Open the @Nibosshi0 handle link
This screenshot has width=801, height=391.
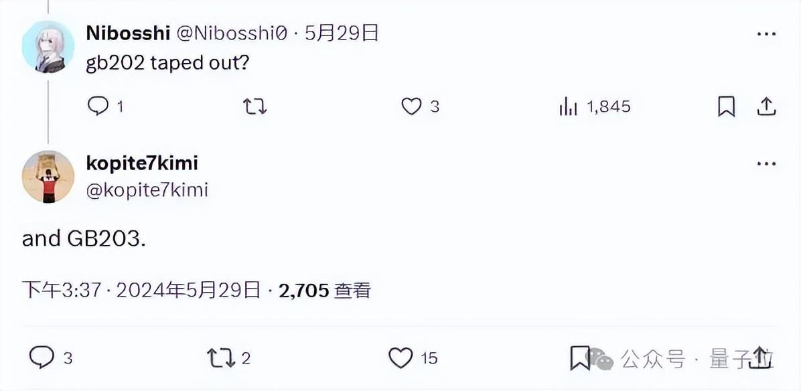coord(232,32)
